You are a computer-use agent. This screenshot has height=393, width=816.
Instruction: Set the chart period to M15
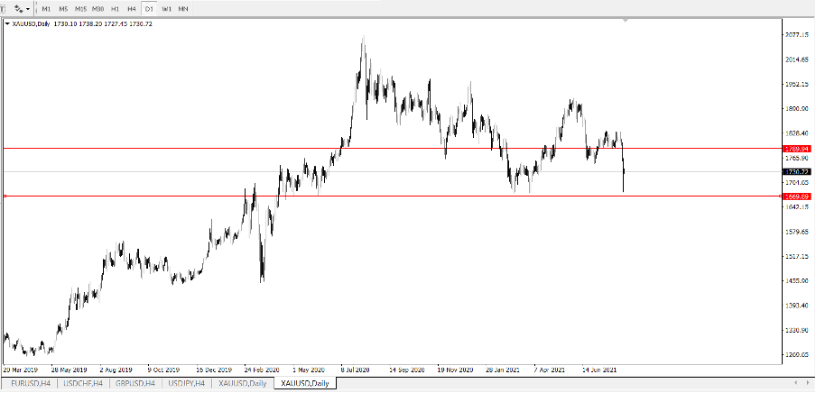(80, 8)
